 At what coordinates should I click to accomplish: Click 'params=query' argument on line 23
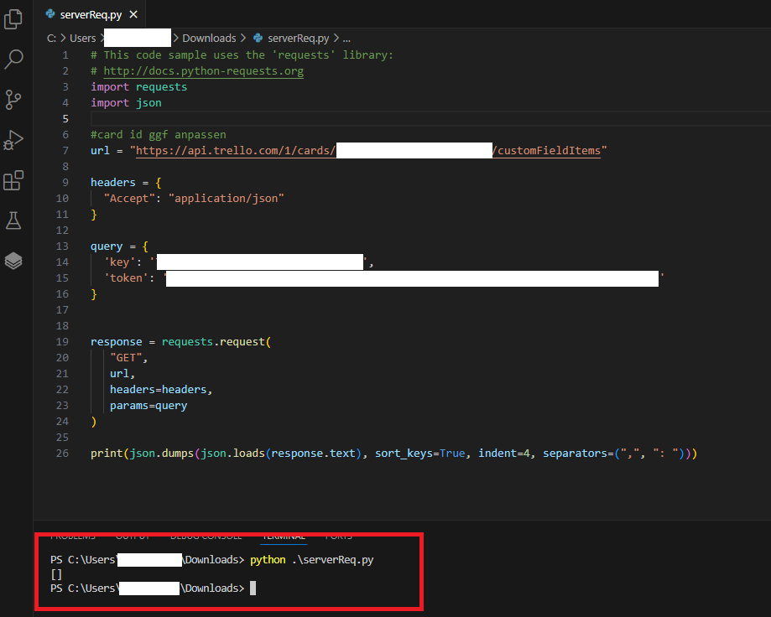click(x=148, y=405)
